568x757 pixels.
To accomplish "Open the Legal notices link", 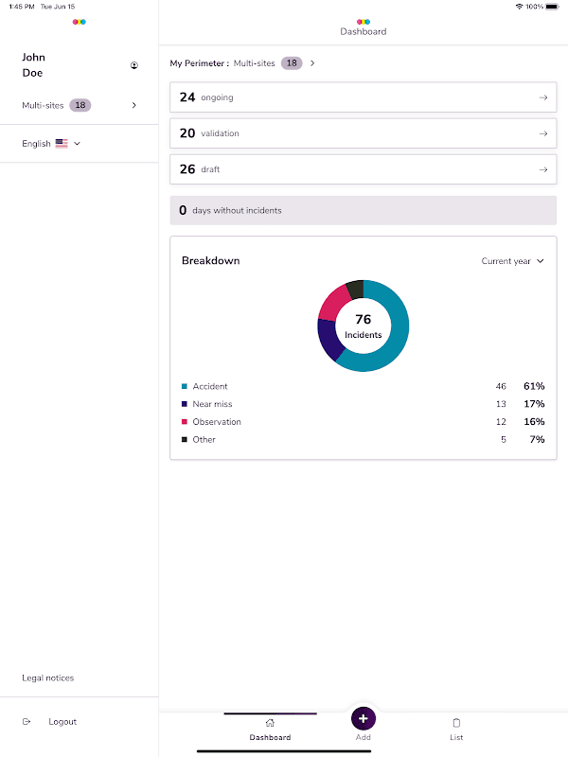I will (x=47, y=678).
